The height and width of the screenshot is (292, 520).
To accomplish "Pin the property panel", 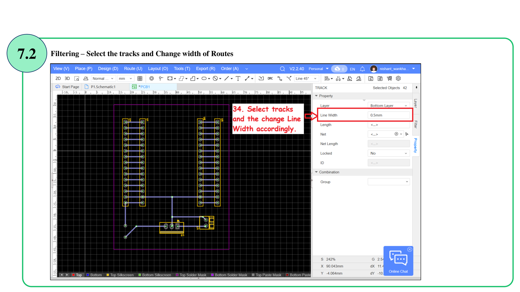I will pos(417,88).
